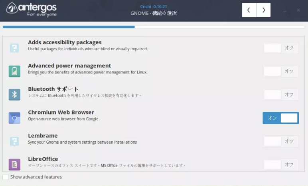Screen dimensions: 308x186
Task: Turn on the LibreOffice switch
Action: [281, 164]
